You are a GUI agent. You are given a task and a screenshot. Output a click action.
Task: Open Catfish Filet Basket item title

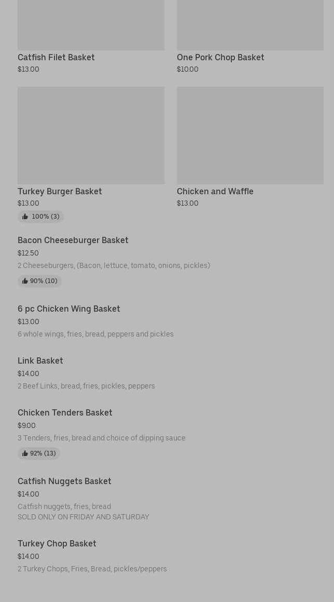[56, 57]
